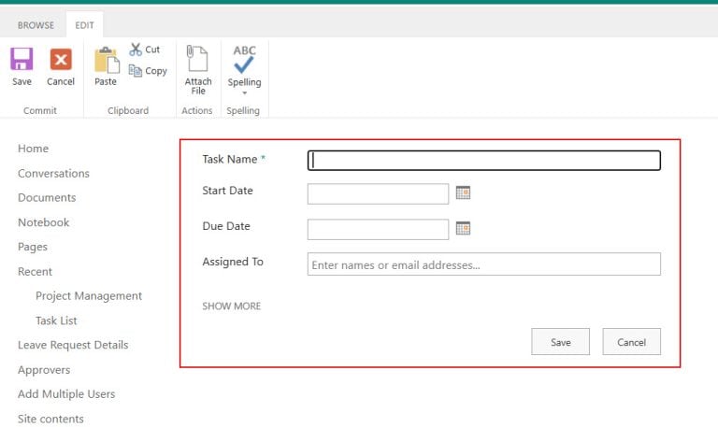Go to Home in the left navigation
The image size is (718, 427).
point(34,149)
